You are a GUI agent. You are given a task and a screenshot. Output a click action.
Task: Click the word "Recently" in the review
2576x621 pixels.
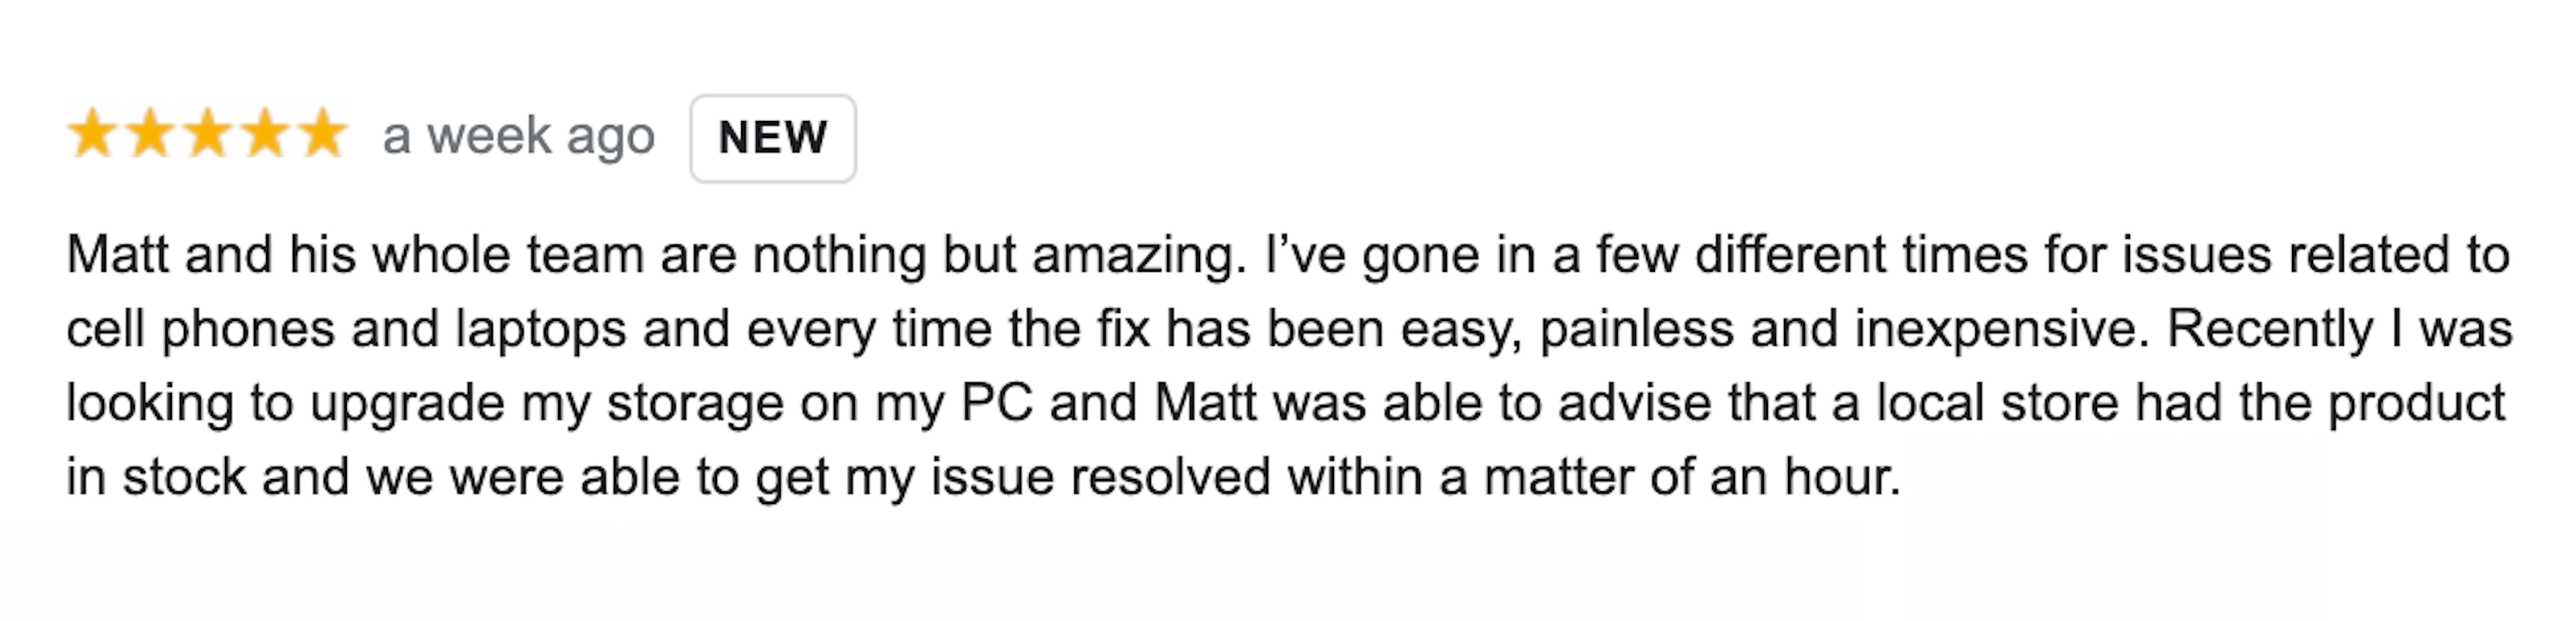coord(2269,329)
